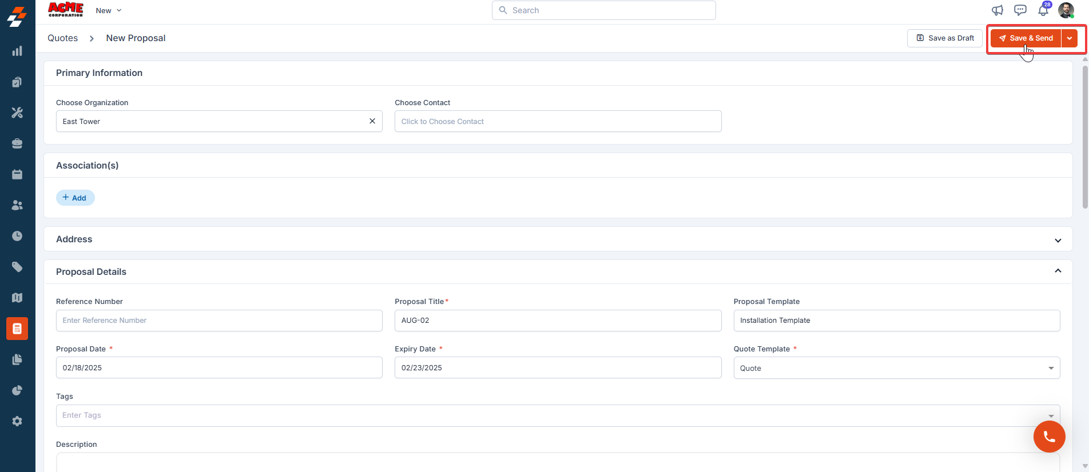Open the Quote Template dropdown
This screenshot has width=1089, height=472.
click(897, 368)
